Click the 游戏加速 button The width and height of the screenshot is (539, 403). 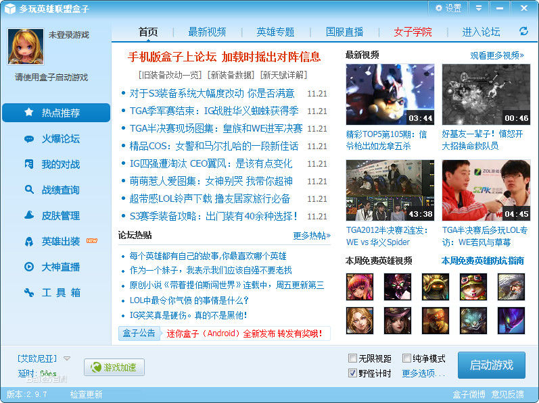point(114,367)
